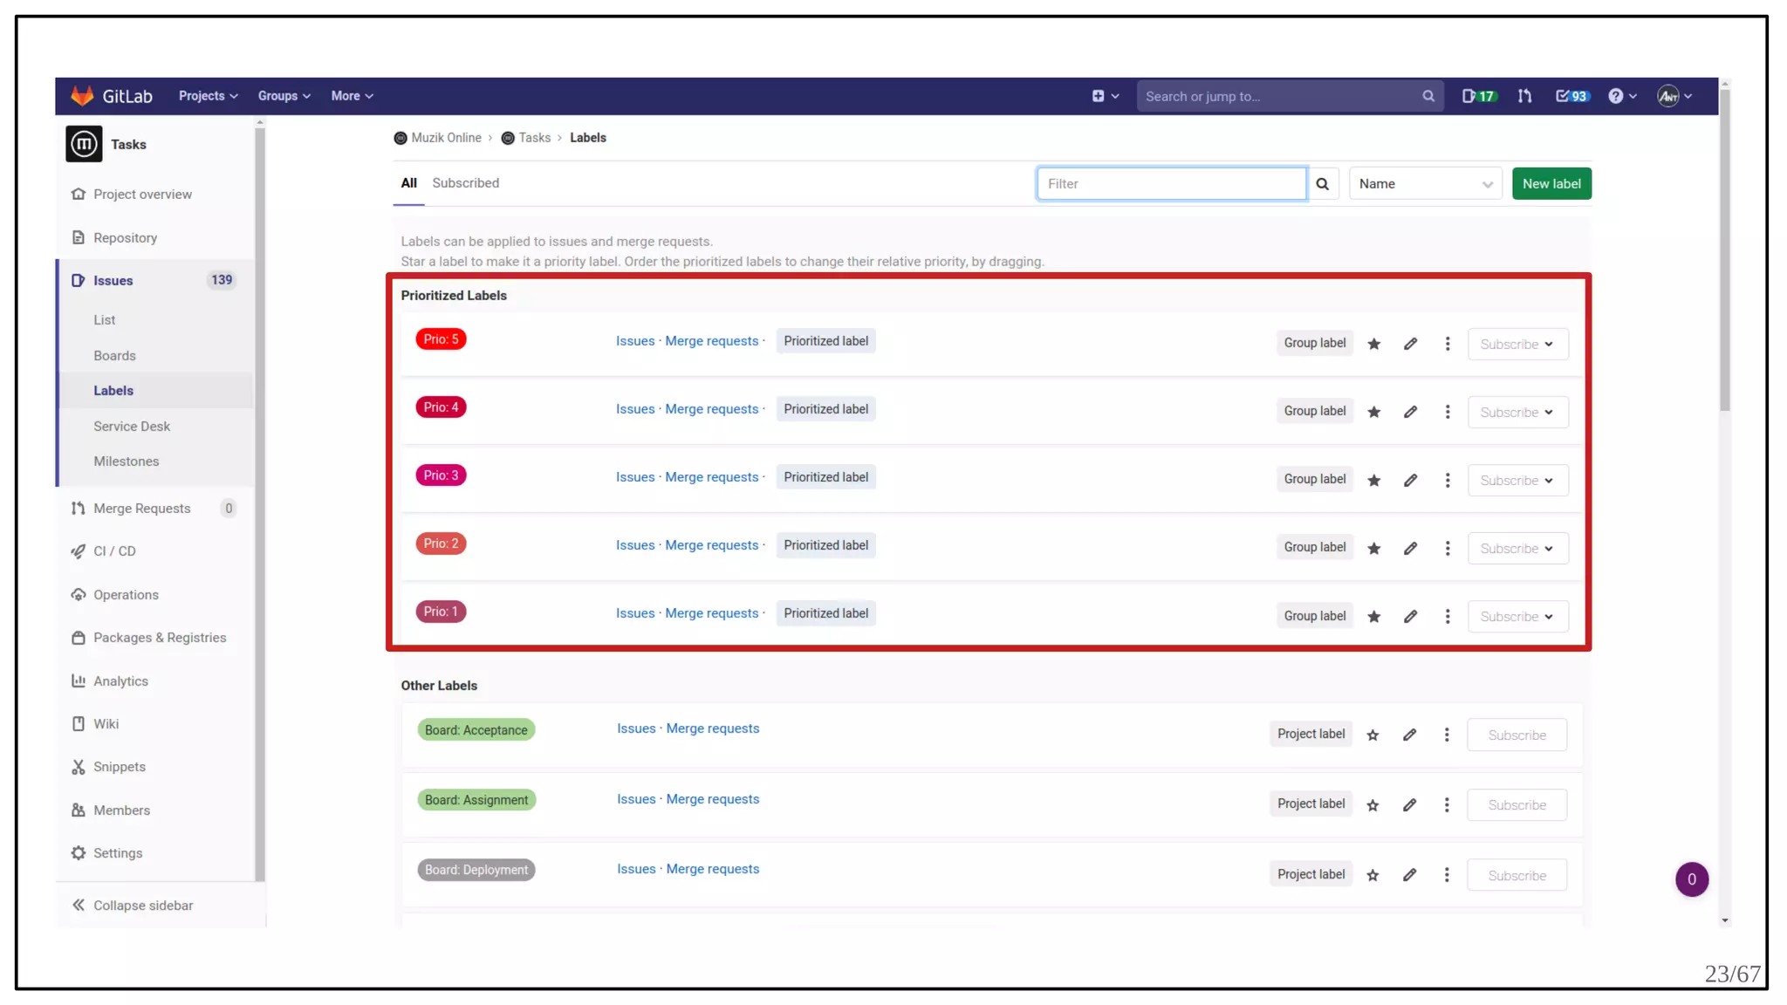Screen dimensions: 1787x1005
Task: Open the merge requests header icon
Action: pyautogui.click(x=1524, y=96)
